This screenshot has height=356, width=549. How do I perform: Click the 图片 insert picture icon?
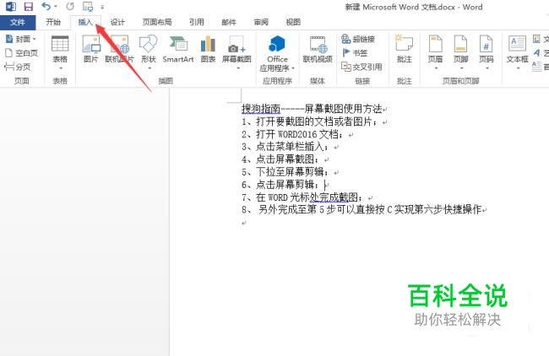(x=91, y=49)
